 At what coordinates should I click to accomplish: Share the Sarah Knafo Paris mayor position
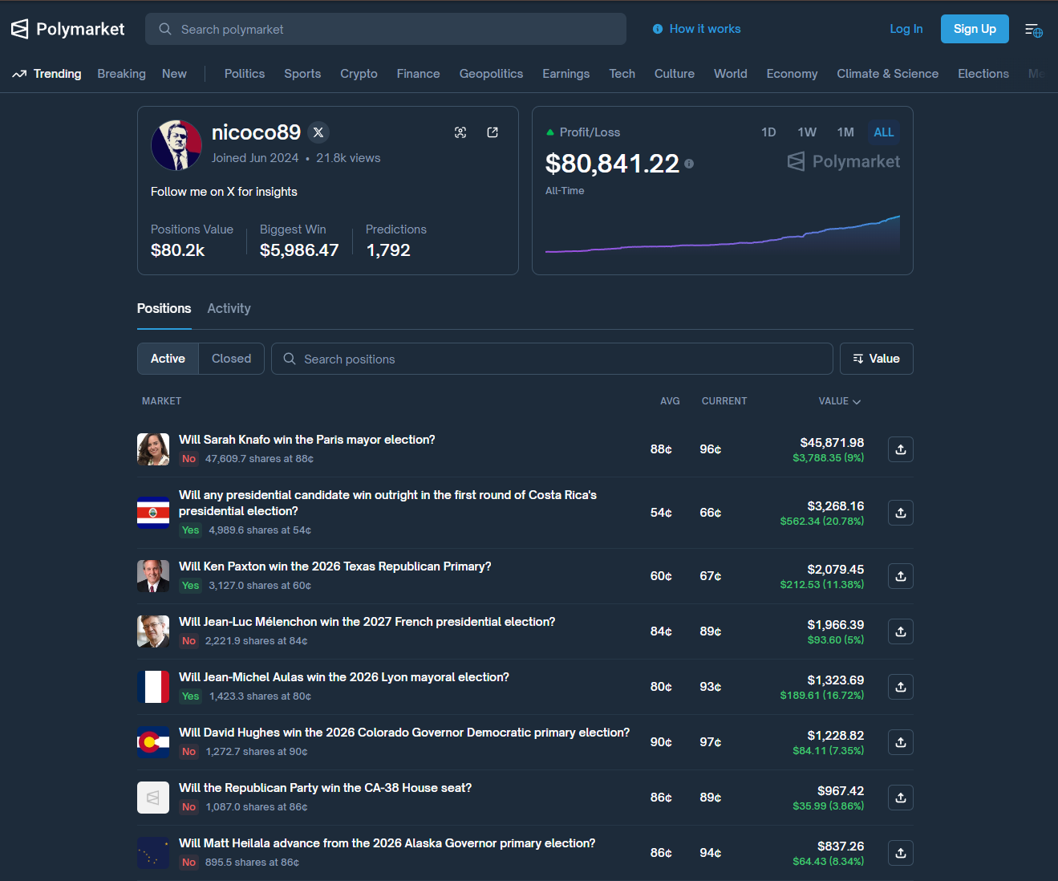pos(900,449)
